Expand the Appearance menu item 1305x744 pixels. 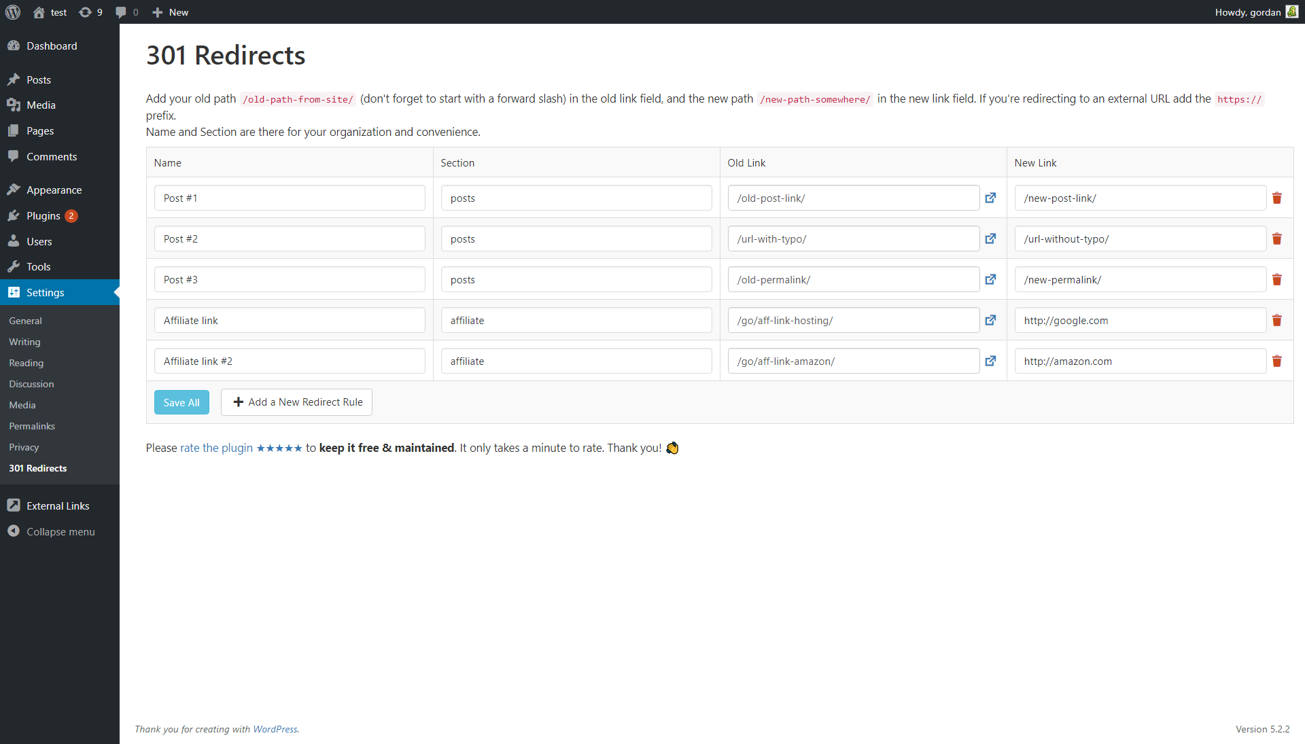coord(54,190)
